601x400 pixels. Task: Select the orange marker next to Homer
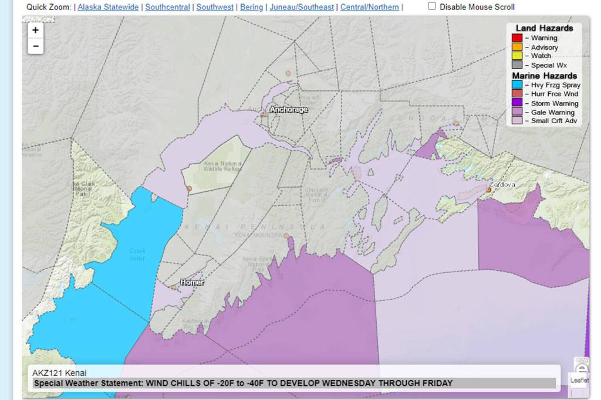coord(173,287)
